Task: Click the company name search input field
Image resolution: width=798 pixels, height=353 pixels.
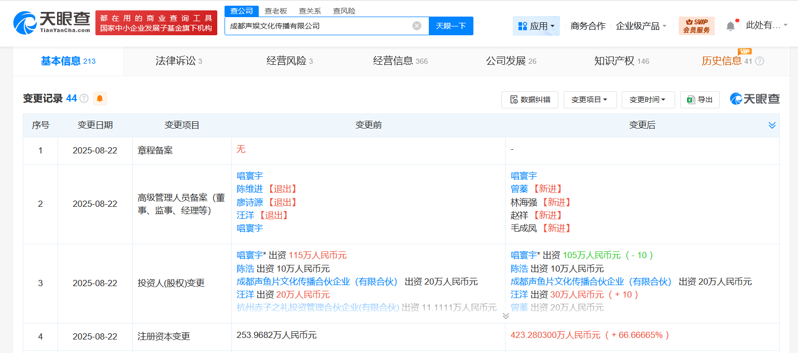Action: point(321,25)
